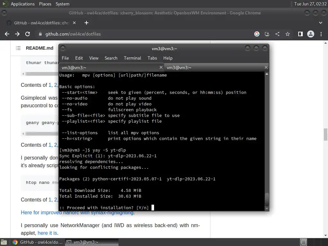This screenshot has height=246, width=328.
Task: Open link '1' in the htop nano Contents line
Action: [x=50, y=200]
